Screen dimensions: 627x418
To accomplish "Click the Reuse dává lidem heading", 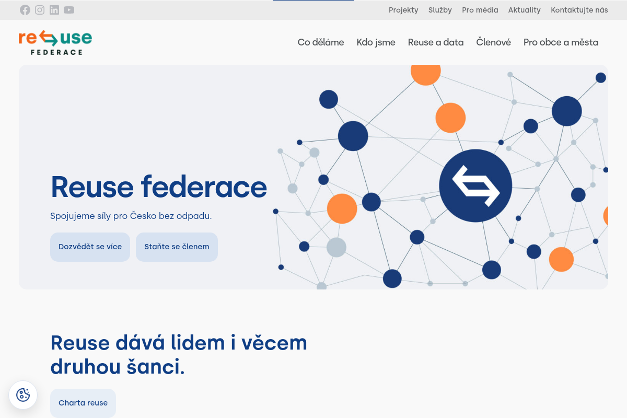I will coord(179,355).
